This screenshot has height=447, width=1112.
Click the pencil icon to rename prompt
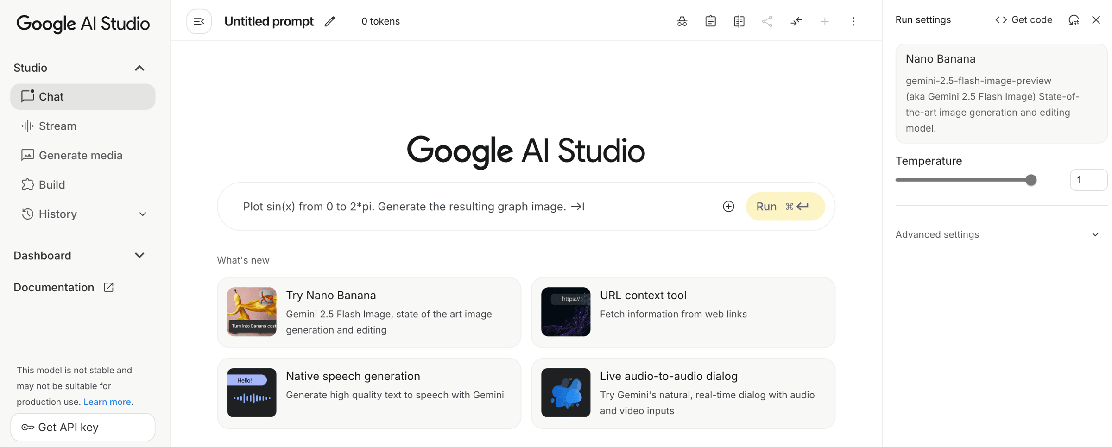pyautogui.click(x=329, y=21)
